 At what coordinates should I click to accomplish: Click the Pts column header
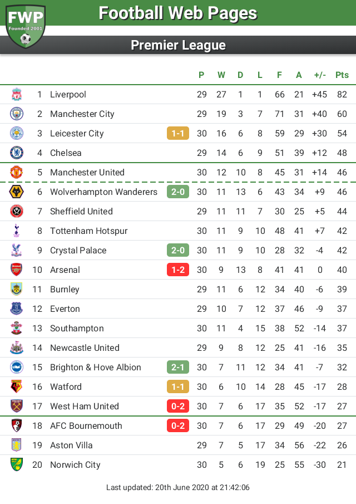(x=342, y=75)
